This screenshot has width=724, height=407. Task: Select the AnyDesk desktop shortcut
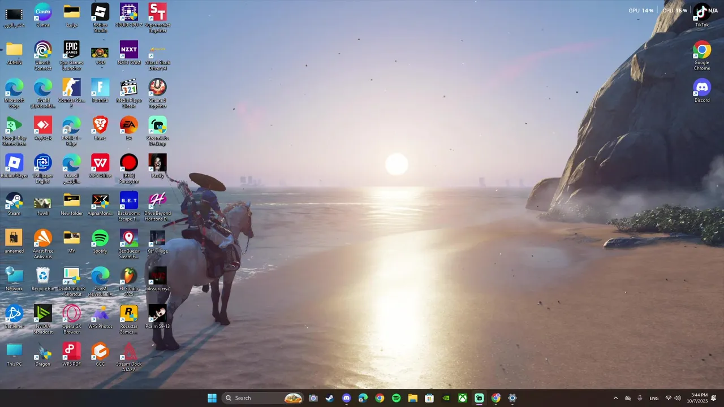(43, 128)
